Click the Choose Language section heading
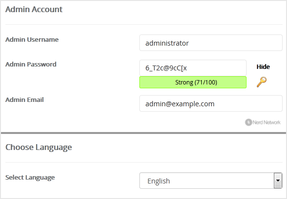The width and height of the screenshot is (287, 199). click(38, 148)
